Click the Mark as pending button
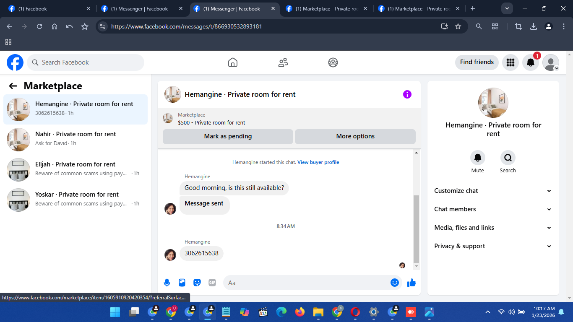 (x=228, y=136)
